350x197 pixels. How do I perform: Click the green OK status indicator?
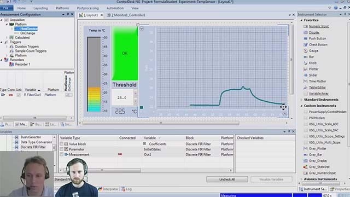(125, 54)
